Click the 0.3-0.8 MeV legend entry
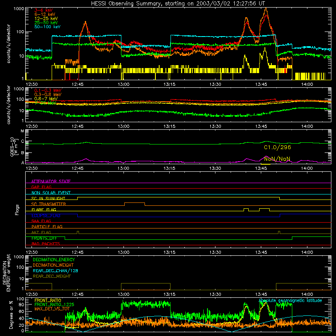 pyautogui.click(x=48, y=94)
